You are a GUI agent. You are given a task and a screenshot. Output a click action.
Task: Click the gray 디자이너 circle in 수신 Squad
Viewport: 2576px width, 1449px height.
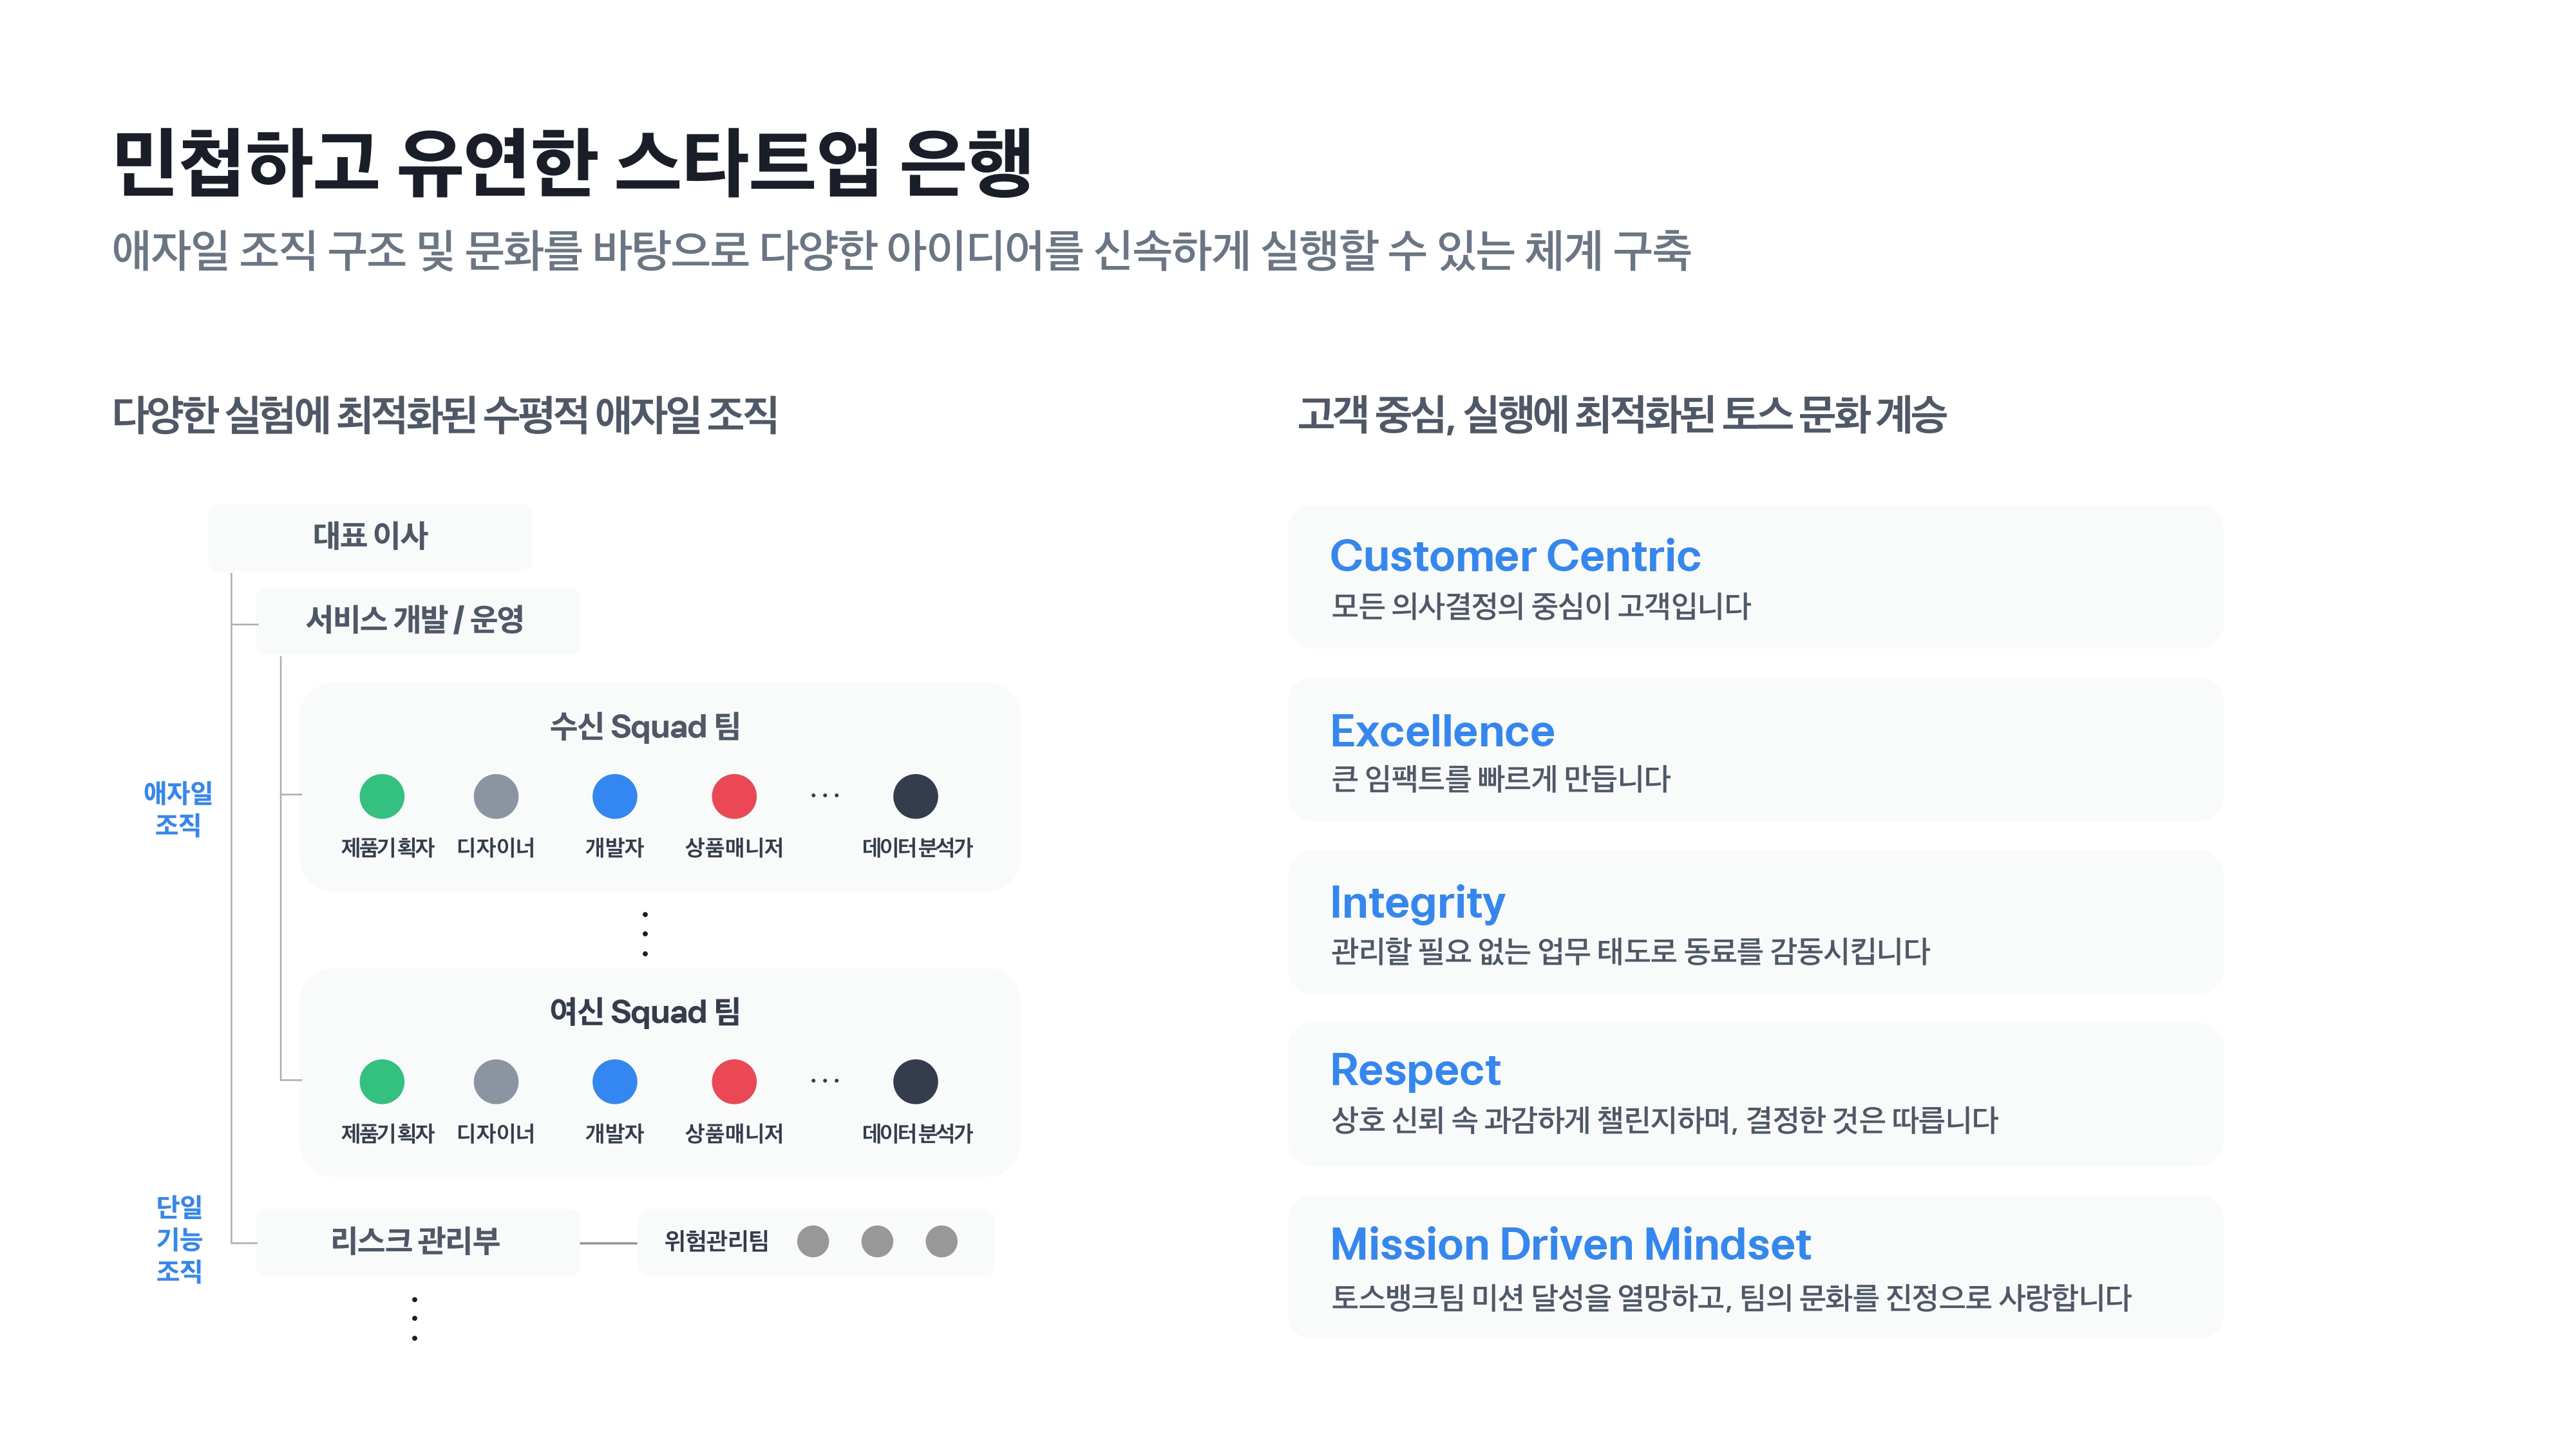(x=496, y=796)
